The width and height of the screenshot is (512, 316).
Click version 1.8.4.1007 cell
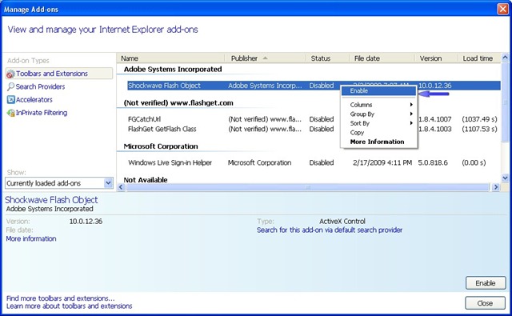[435, 119]
